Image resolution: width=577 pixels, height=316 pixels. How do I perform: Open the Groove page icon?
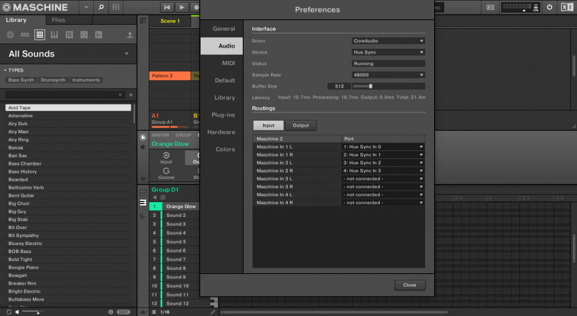[x=166, y=173]
